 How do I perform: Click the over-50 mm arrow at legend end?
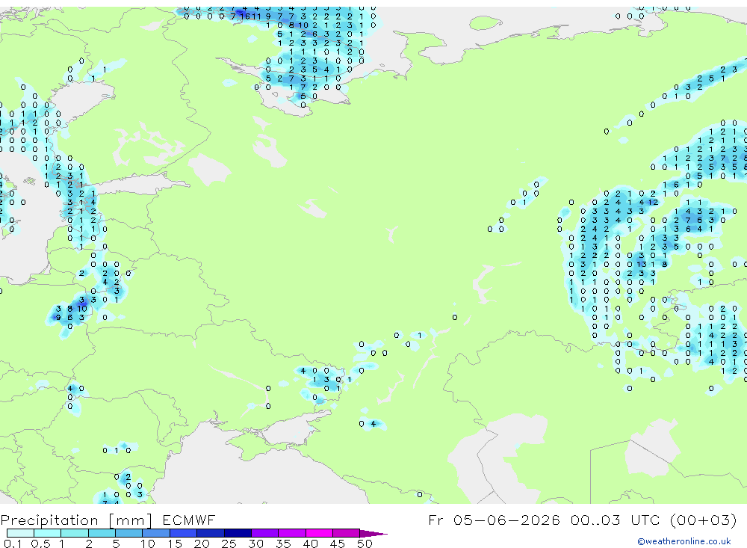pyautogui.click(x=373, y=534)
